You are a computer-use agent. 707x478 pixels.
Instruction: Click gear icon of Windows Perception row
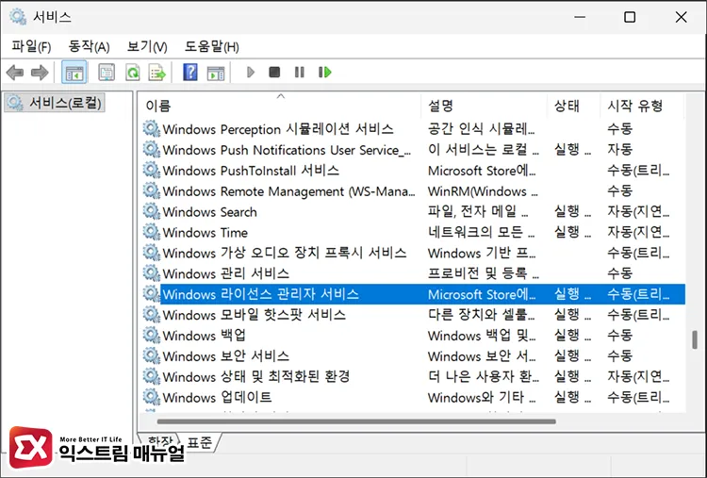[x=152, y=129]
